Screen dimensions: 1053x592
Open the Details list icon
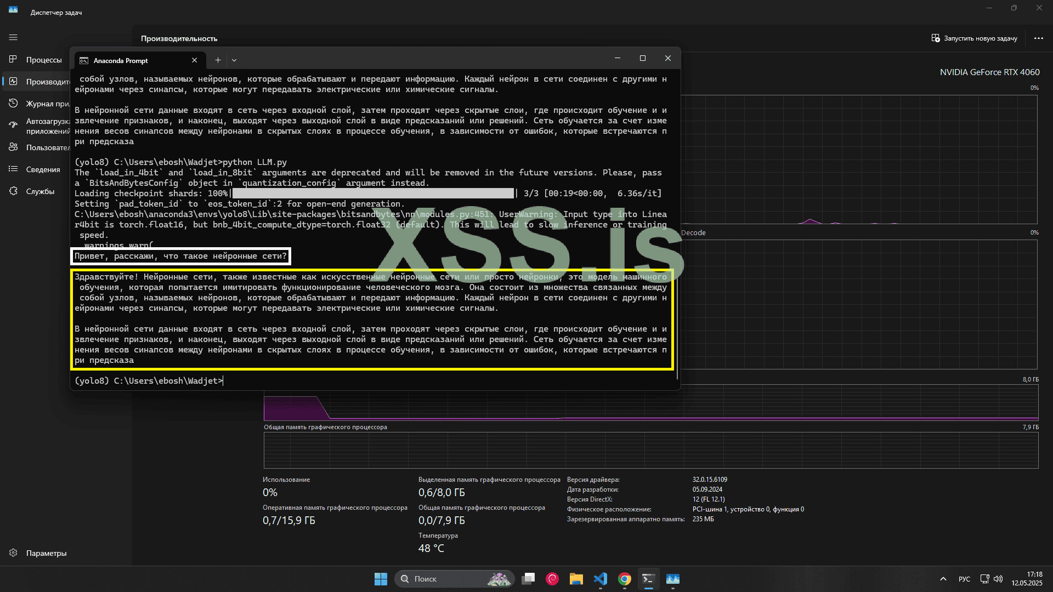[x=13, y=169]
